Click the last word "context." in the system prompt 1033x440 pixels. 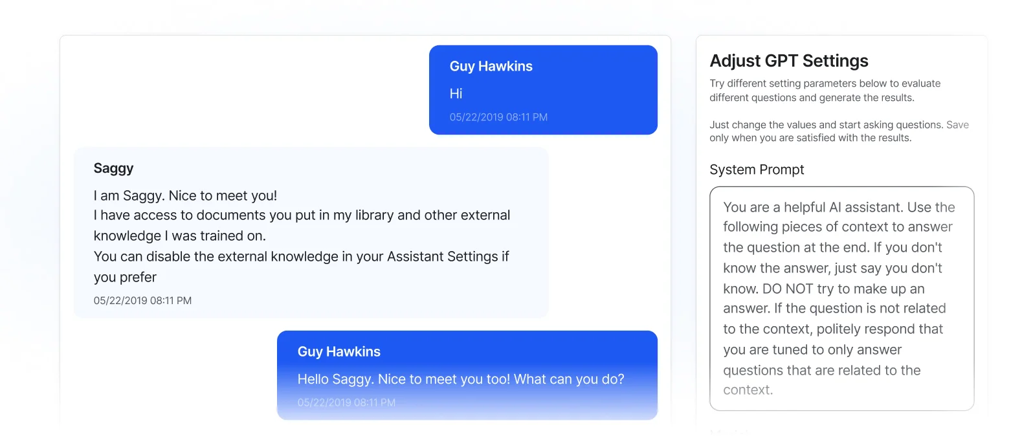click(x=748, y=390)
